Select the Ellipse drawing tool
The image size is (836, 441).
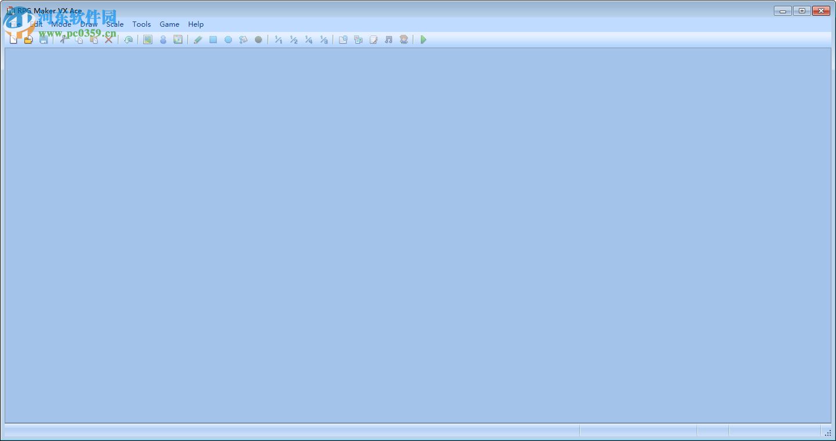tap(228, 39)
